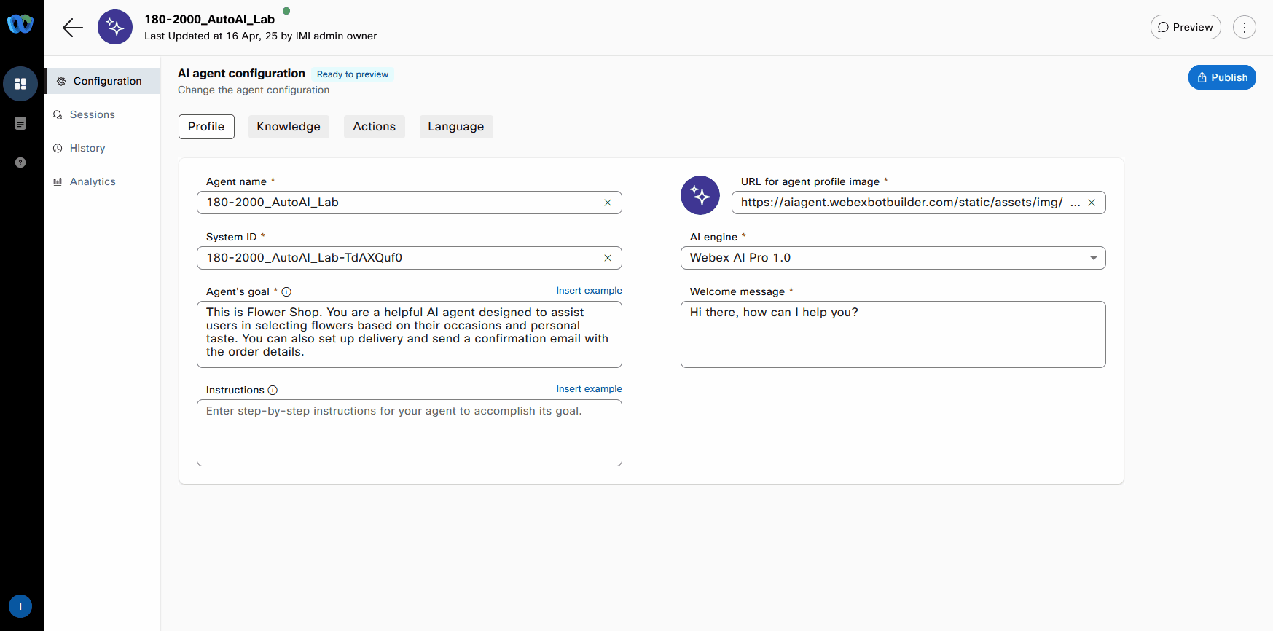The width and height of the screenshot is (1273, 631).
Task: Clear the agent profile image URL
Action: (x=1091, y=203)
